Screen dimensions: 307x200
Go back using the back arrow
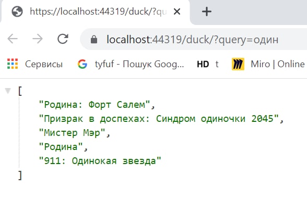coord(13,39)
